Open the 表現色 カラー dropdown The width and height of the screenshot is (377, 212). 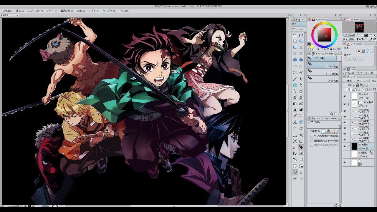point(354,59)
